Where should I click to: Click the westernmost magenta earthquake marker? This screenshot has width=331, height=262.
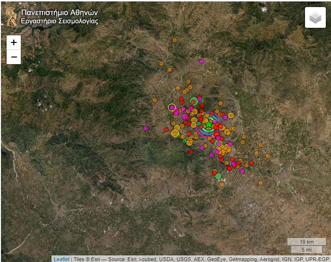click(146, 128)
